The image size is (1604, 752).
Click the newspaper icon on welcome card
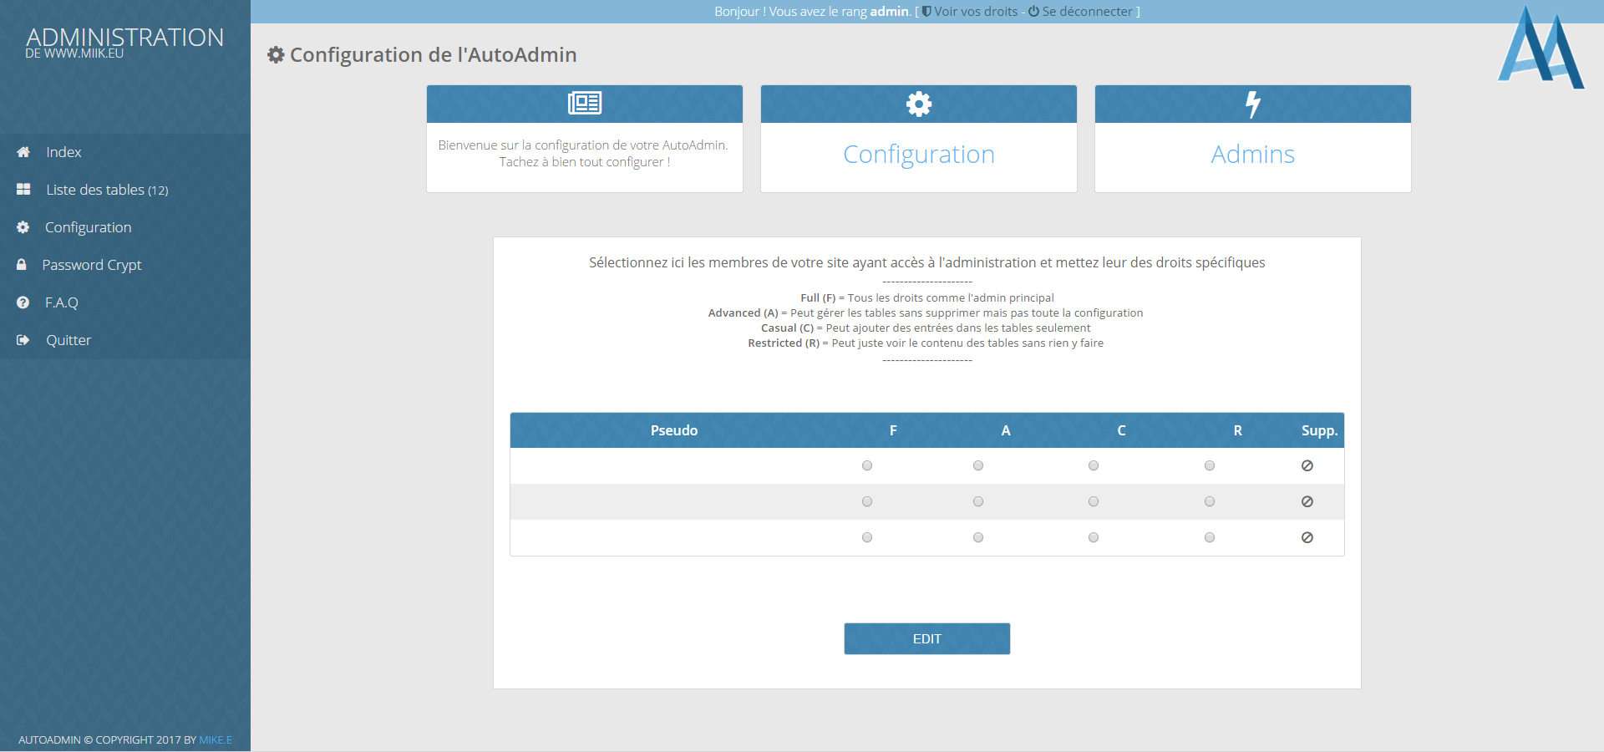[x=584, y=104]
